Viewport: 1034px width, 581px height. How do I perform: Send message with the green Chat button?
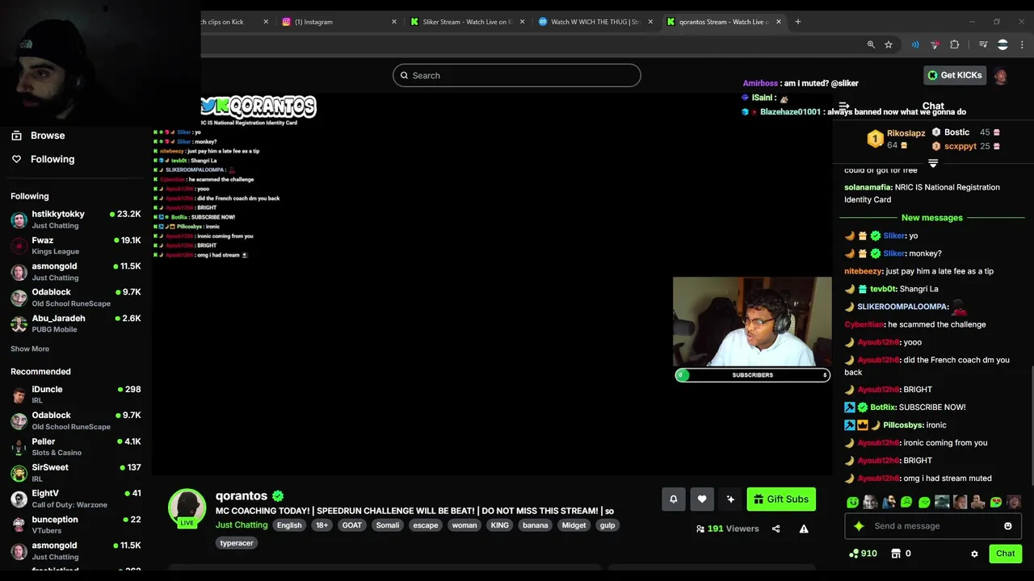click(1005, 554)
